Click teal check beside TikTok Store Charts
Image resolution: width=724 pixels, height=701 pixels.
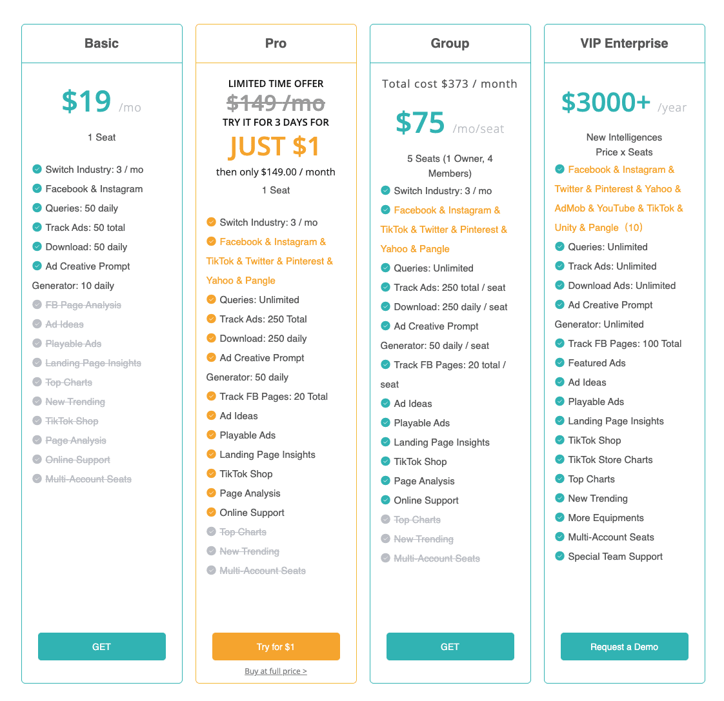[x=559, y=459]
